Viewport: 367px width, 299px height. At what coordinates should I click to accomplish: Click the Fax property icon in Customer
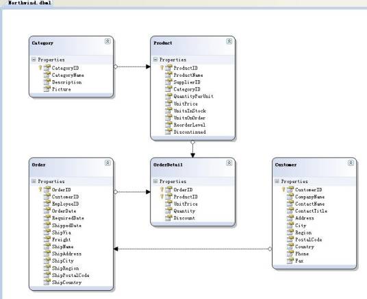click(290, 261)
